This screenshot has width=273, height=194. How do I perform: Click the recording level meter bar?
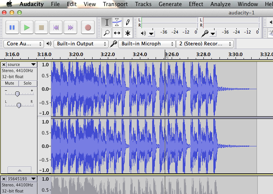point(231,23)
